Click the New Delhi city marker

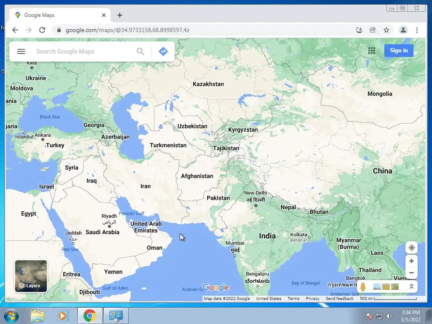pyautogui.click(x=256, y=205)
